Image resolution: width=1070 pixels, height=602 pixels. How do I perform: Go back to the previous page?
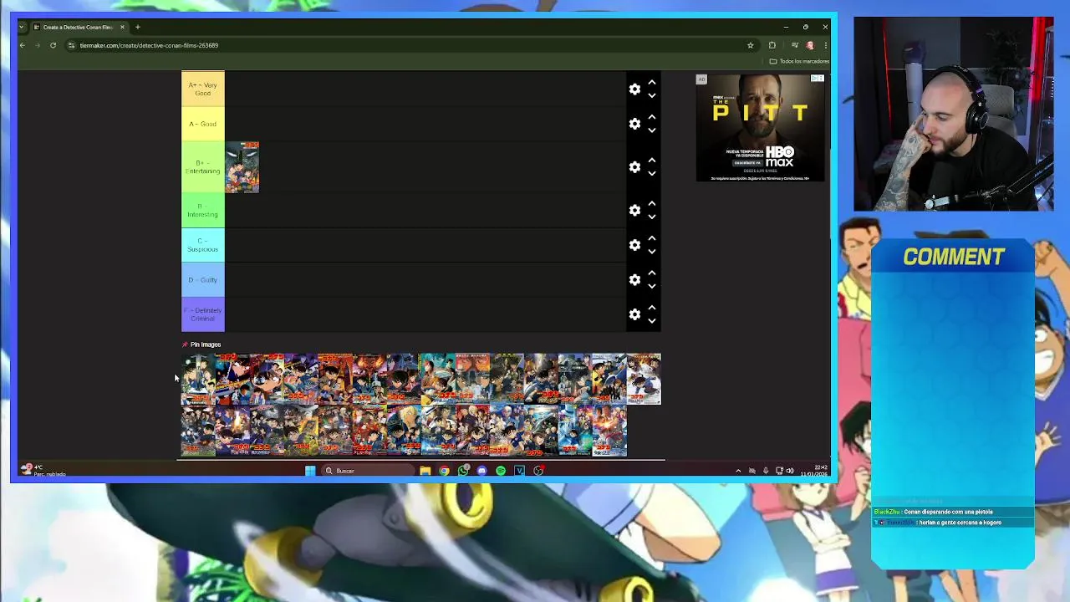click(23, 45)
